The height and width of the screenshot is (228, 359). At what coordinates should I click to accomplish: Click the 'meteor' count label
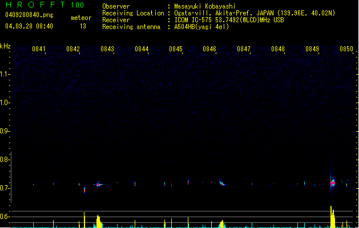81,18
